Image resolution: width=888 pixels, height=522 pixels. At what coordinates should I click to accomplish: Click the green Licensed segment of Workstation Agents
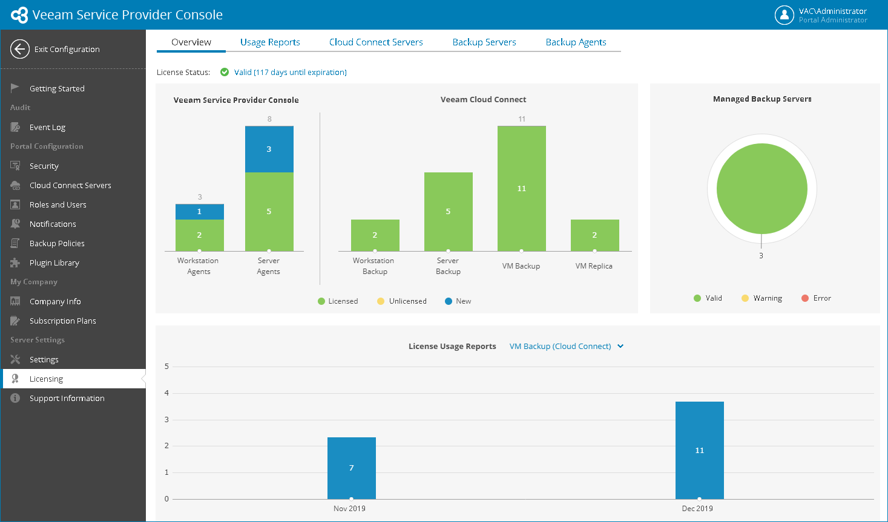[199, 235]
